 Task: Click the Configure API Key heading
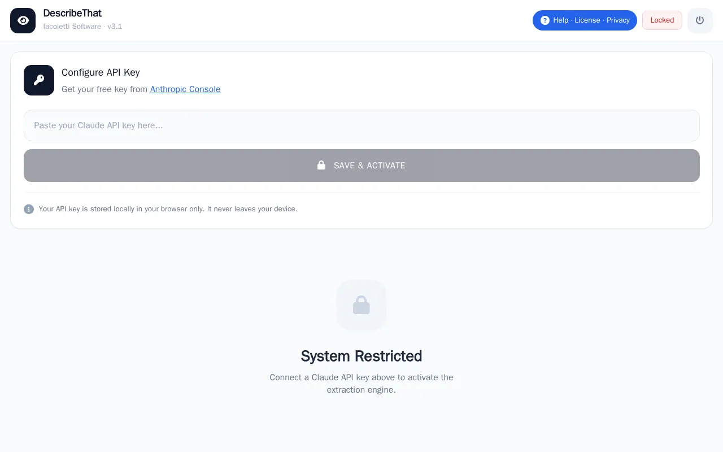point(101,72)
